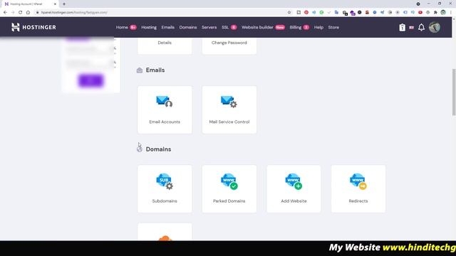Click the page vertical scrollbar
Screen dimensions: 456x256
[x=454, y=92]
